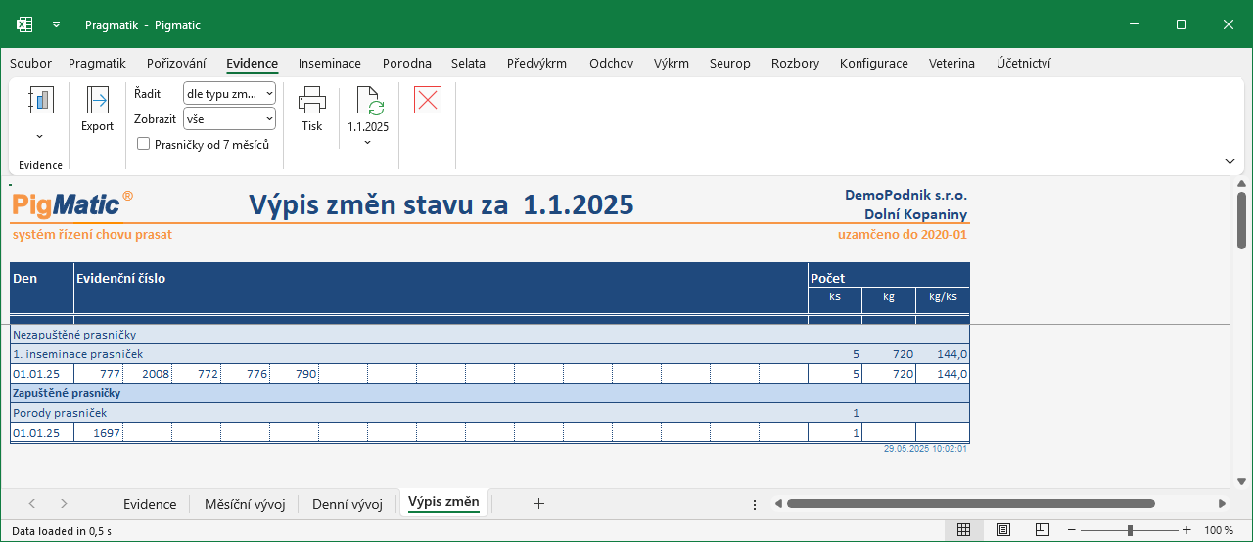Click the horizontal scrollbar right arrow
The height and width of the screenshot is (542, 1253).
click(1222, 504)
